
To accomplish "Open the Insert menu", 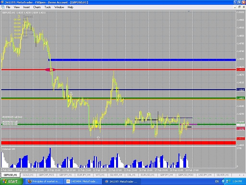I will tap(26, 7).
